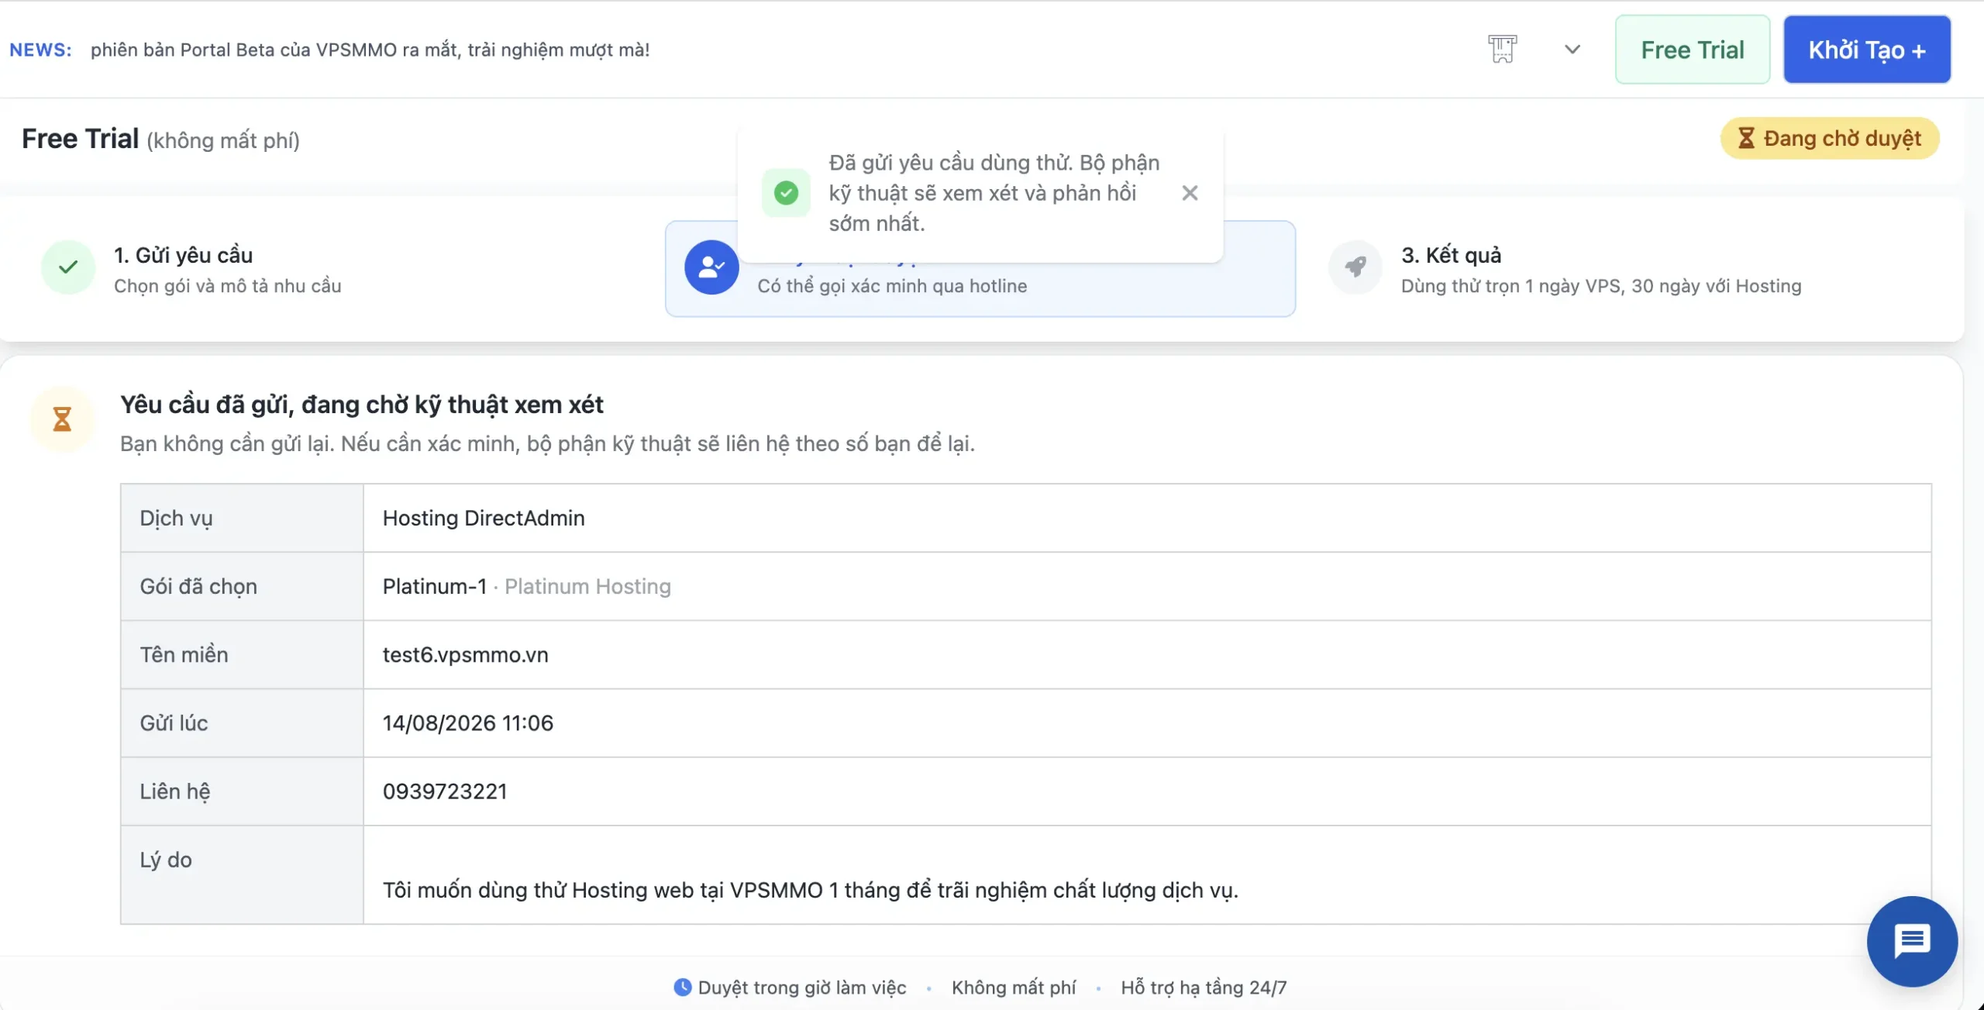Open the Free Trial button
This screenshot has width=1984, height=1010.
pyautogui.click(x=1693, y=50)
